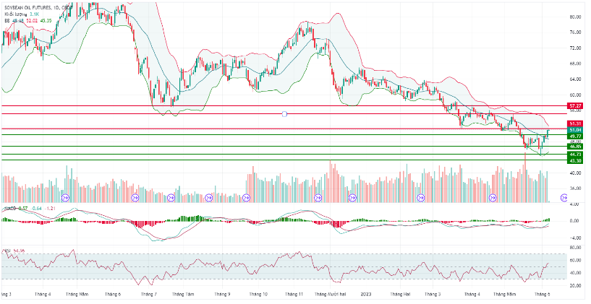Click the green 49.77 price label

pyautogui.click(x=576, y=136)
